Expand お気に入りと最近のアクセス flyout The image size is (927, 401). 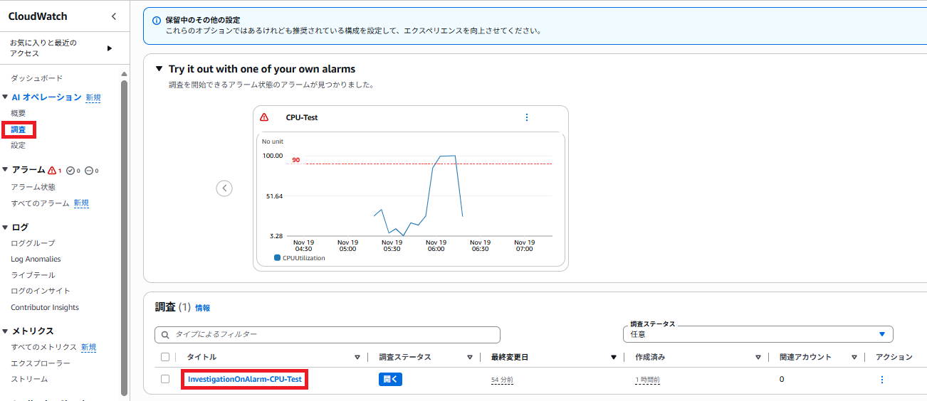point(110,48)
